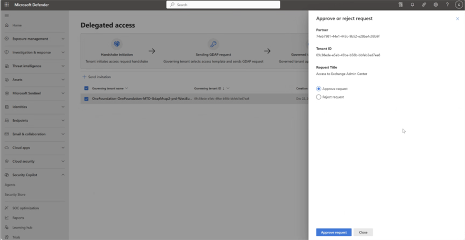Image resolution: width=465 pixels, height=240 pixels.
Task: Click the Email & collaboration envelope icon
Action: (7, 134)
